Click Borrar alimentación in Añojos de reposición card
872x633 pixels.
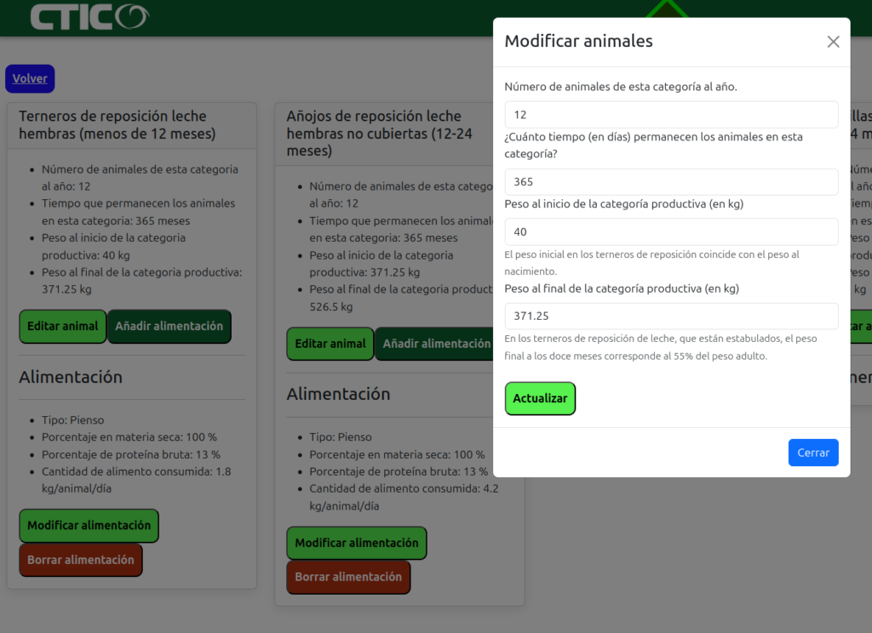click(348, 577)
